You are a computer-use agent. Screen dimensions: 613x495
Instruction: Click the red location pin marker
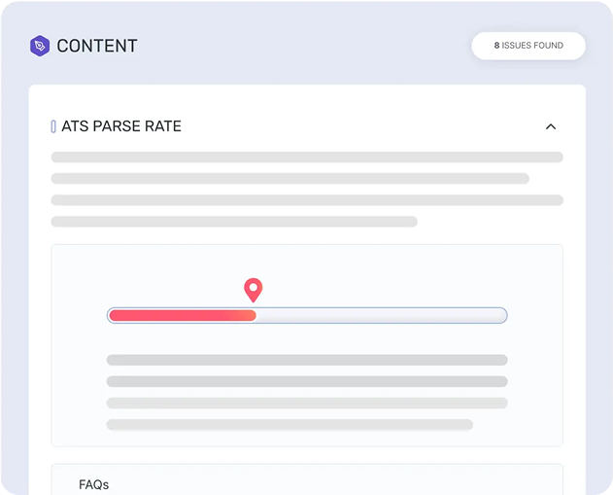pyautogui.click(x=254, y=290)
